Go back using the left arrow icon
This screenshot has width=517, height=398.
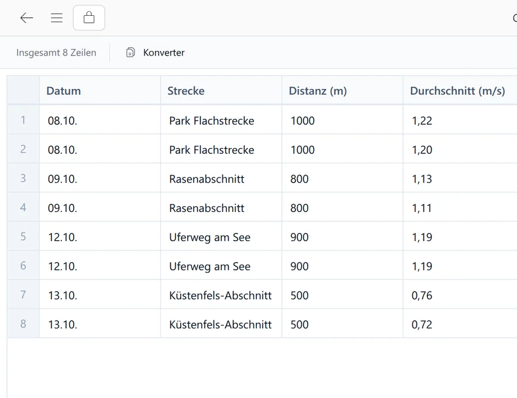click(27, 18)
